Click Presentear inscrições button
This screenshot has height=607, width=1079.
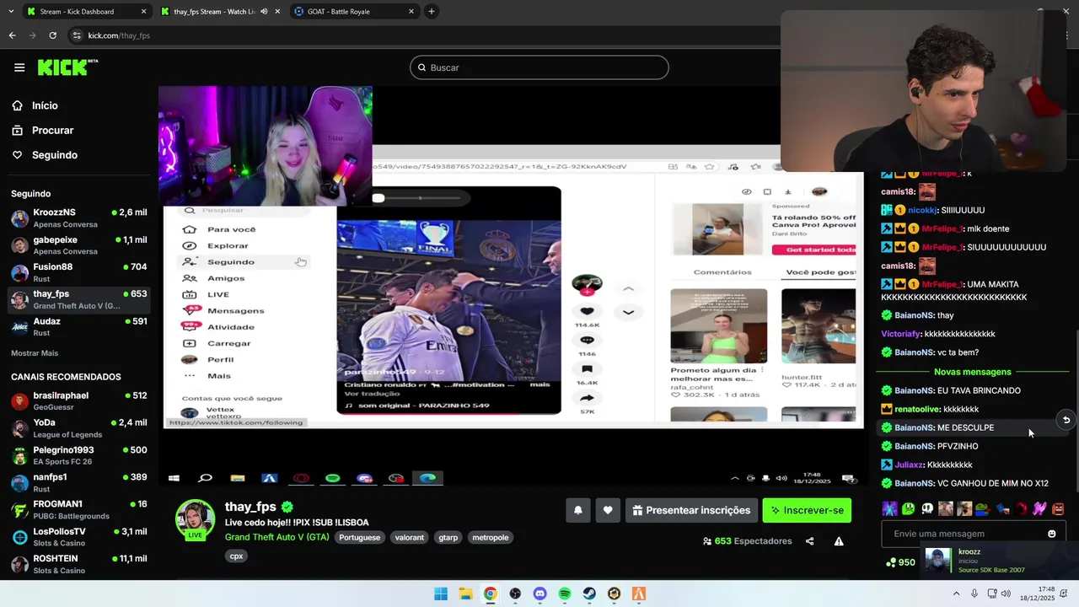(691, 510)
